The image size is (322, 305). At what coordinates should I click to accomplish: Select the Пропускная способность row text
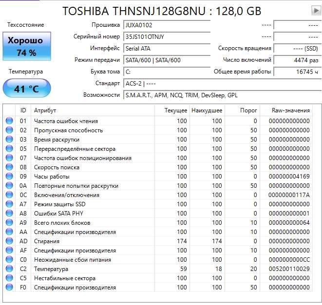68,130
